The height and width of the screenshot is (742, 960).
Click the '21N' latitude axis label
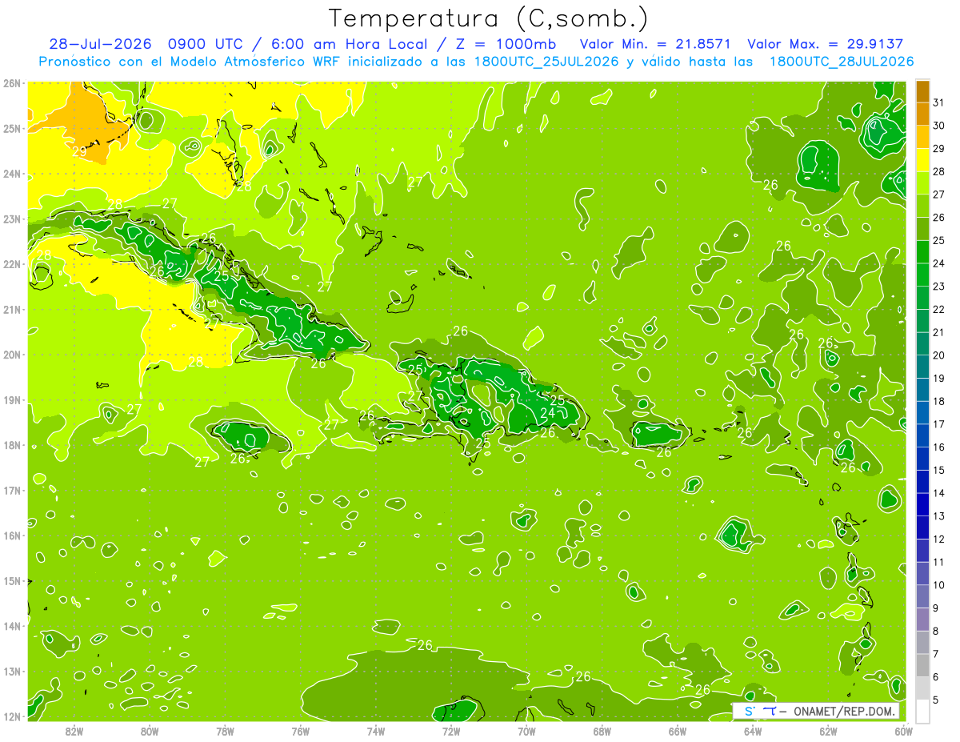[11, 310]
